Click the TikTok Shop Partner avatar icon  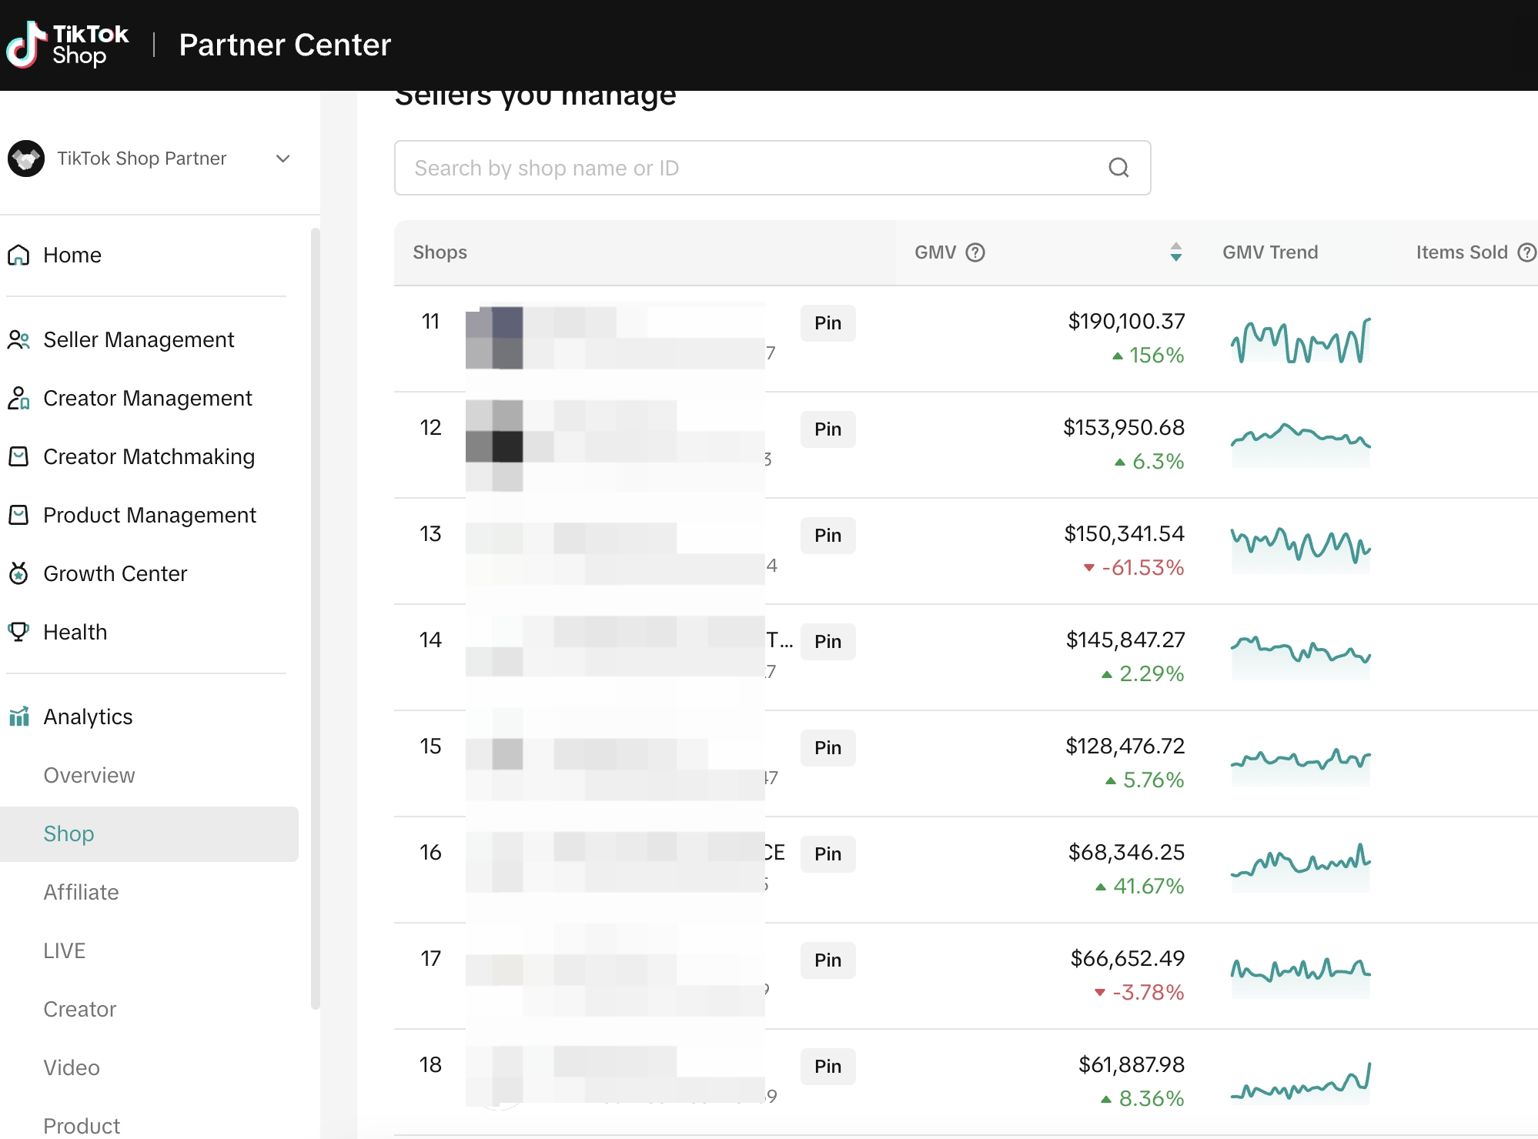coord(26,159)
